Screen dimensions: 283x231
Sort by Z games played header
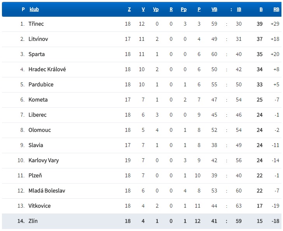click(129, 9)
